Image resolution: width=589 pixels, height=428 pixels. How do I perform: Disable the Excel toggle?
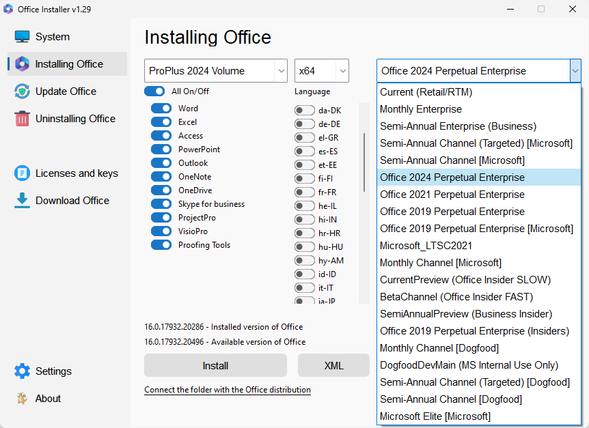[161, 122]
